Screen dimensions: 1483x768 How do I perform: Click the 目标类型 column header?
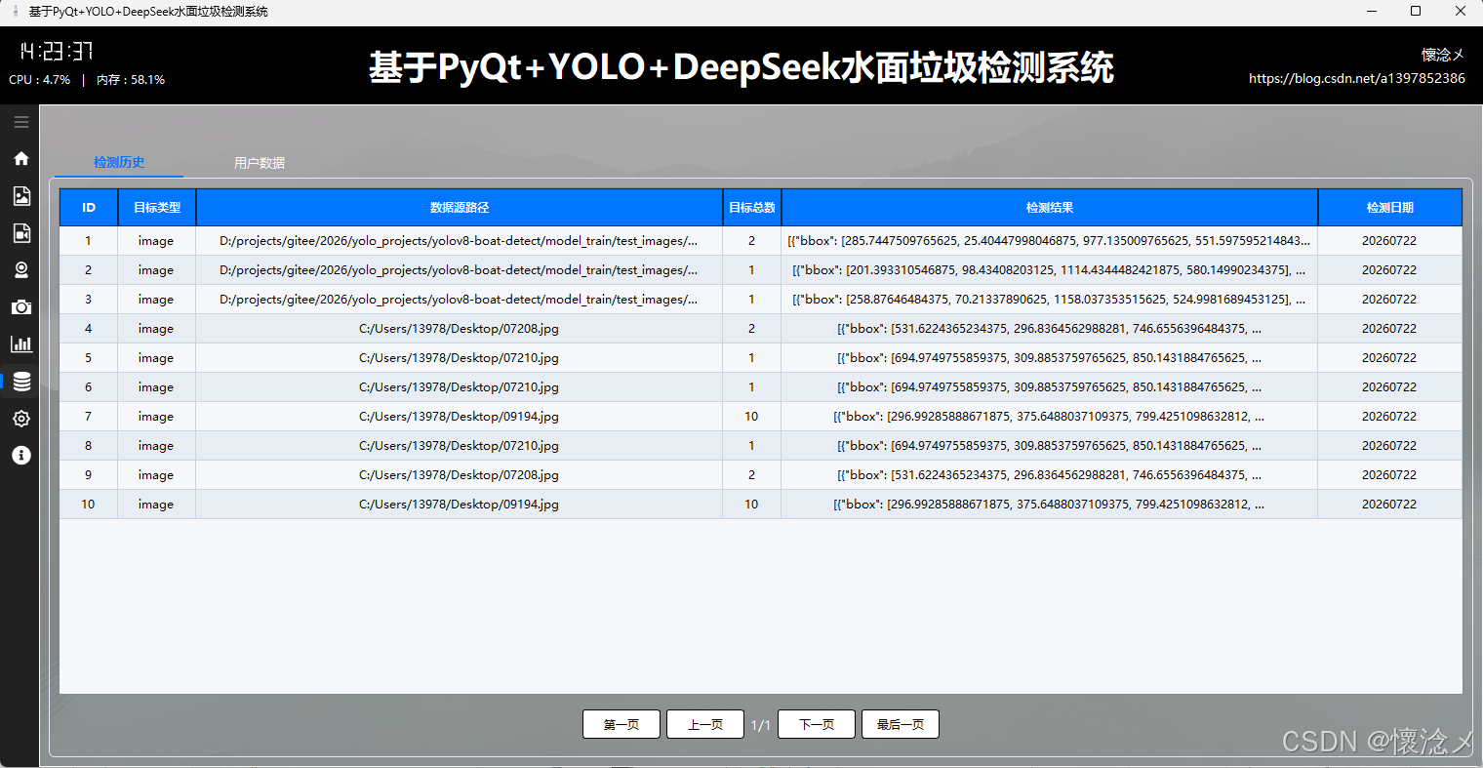157,208
